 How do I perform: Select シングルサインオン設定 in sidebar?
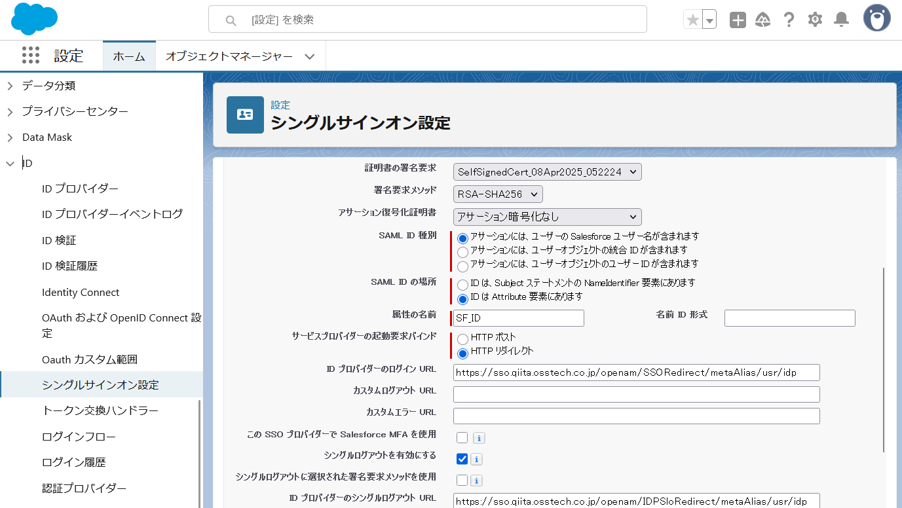coord(100,385)
